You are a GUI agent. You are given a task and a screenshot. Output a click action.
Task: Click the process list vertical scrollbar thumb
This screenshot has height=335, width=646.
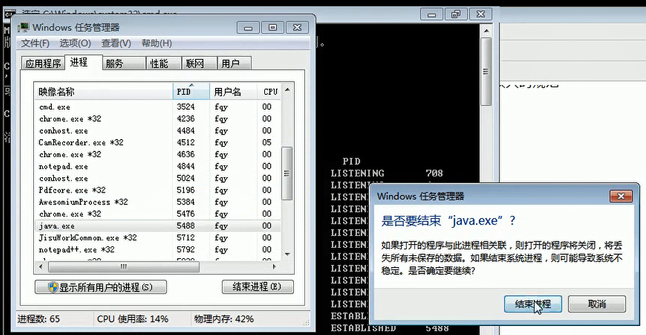pyautogui.click(x=287, y=174)
